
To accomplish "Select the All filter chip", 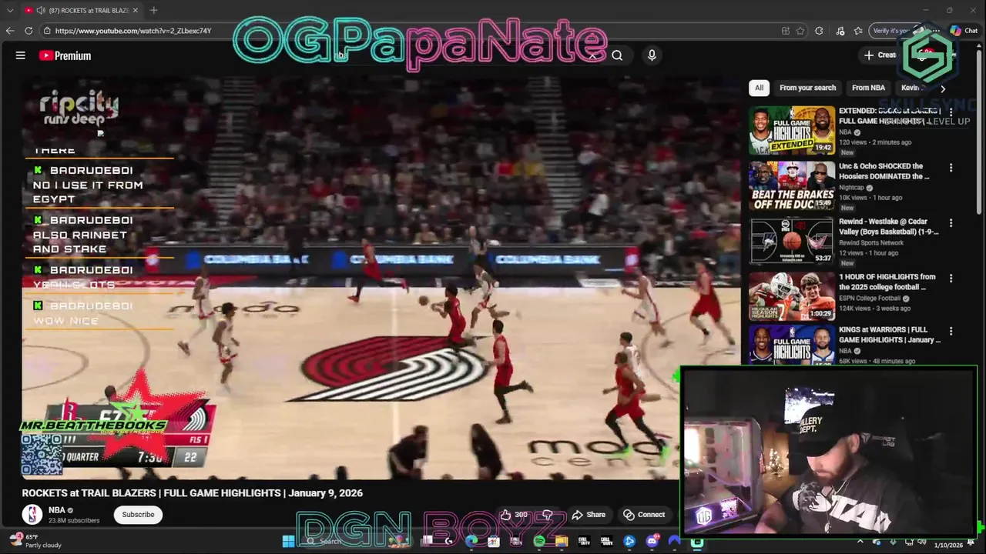I will tap(759, 88).
